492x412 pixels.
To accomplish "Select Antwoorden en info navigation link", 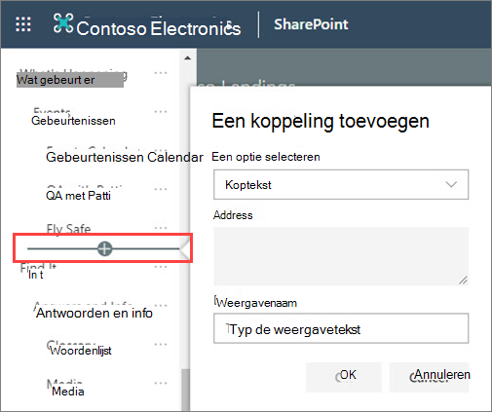I will [x=95, y=313].
